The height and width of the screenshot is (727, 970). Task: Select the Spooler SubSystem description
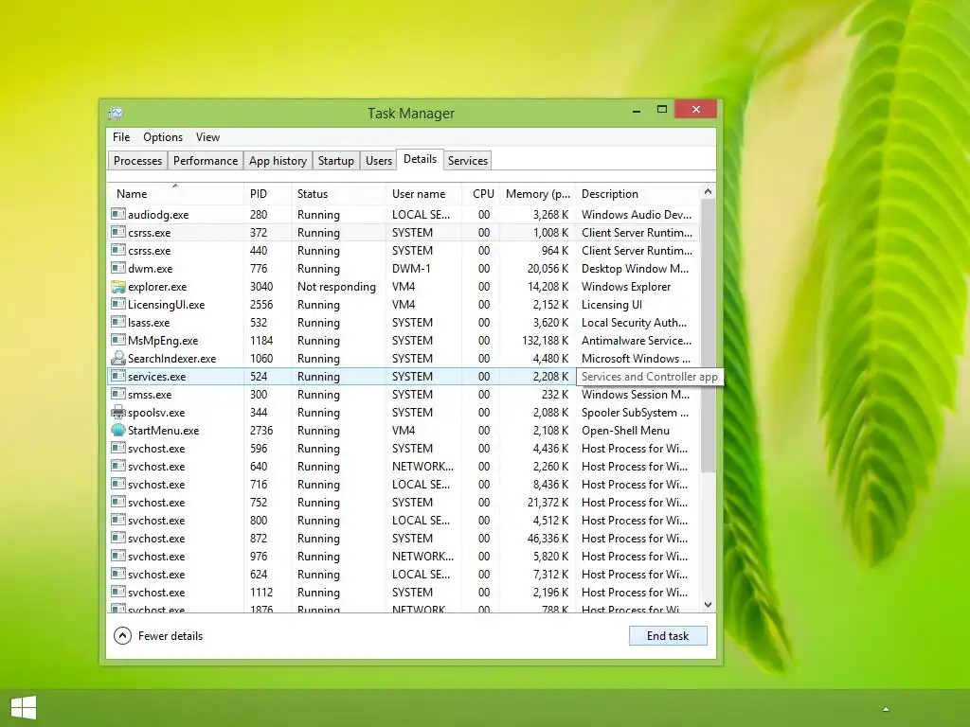(635, 413)
